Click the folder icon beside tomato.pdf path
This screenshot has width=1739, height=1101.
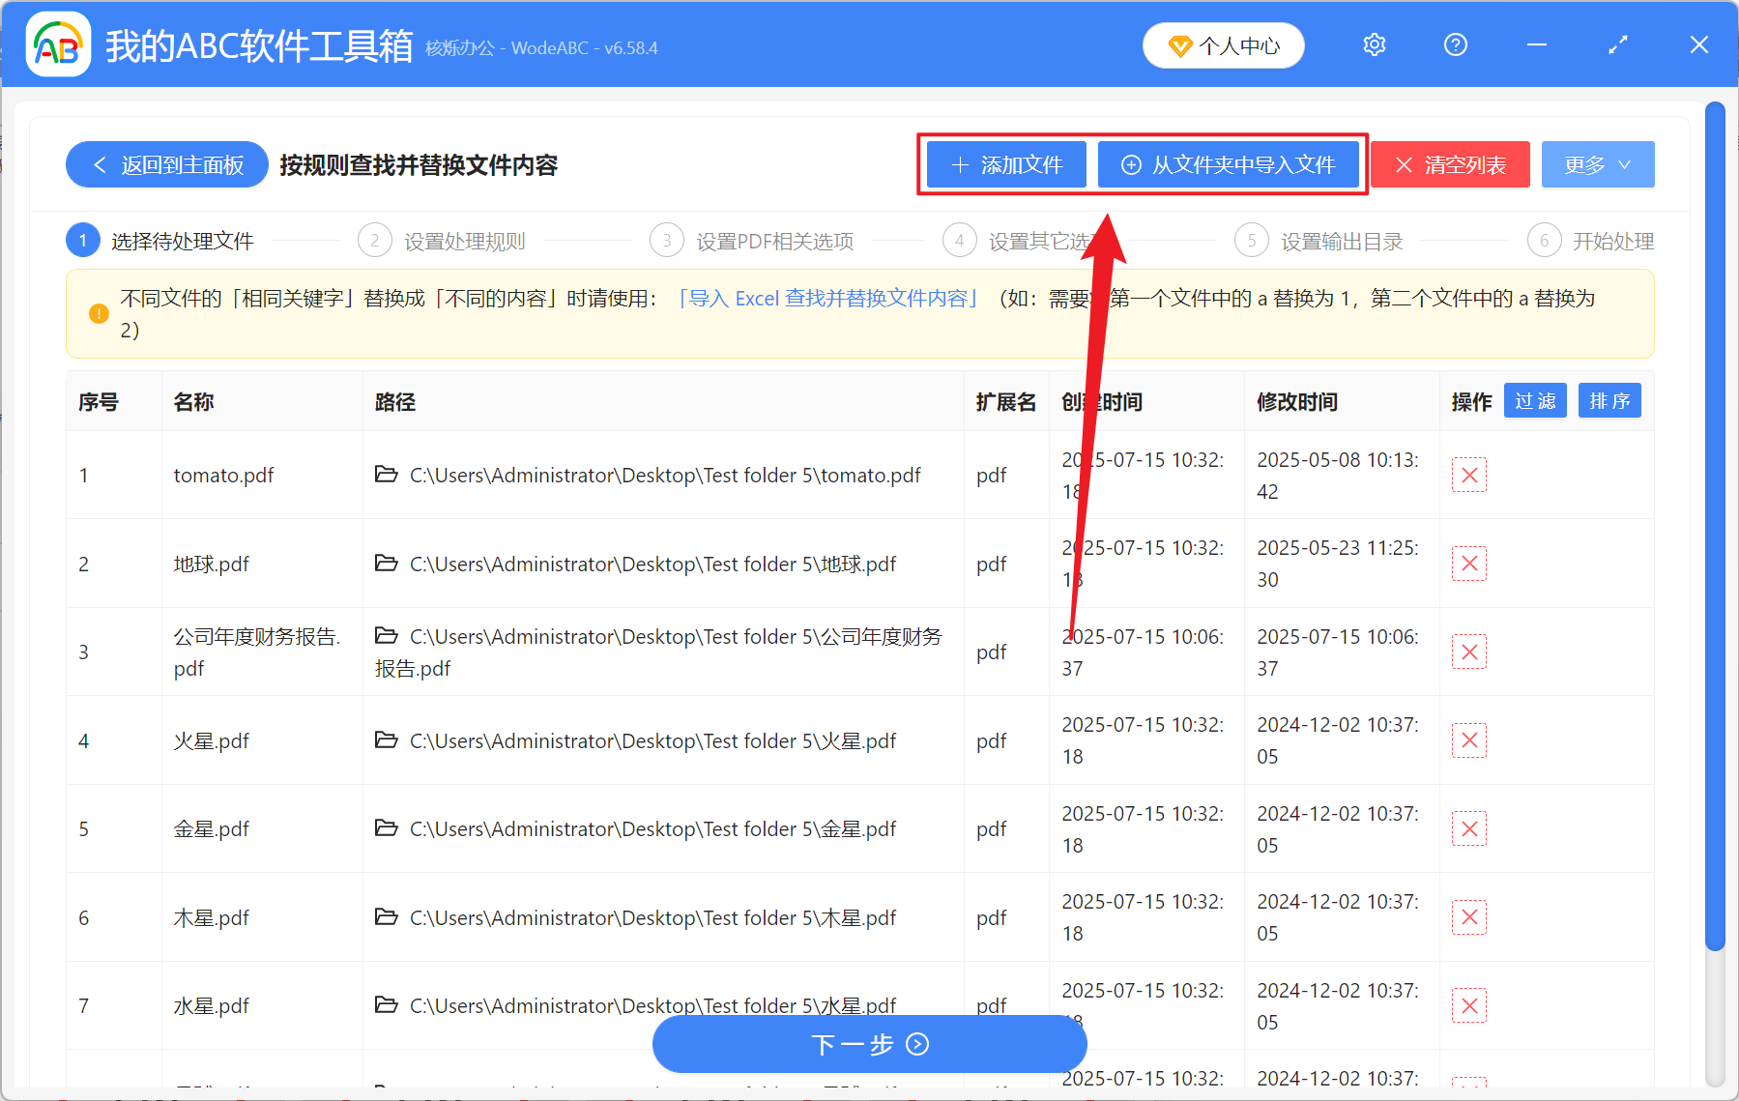pos(386,475)
